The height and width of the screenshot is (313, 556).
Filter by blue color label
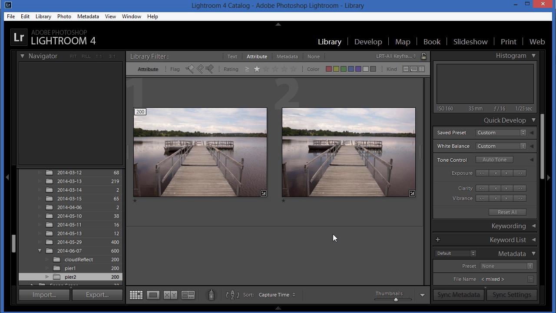pyautogui.click(x=351, y=69)
